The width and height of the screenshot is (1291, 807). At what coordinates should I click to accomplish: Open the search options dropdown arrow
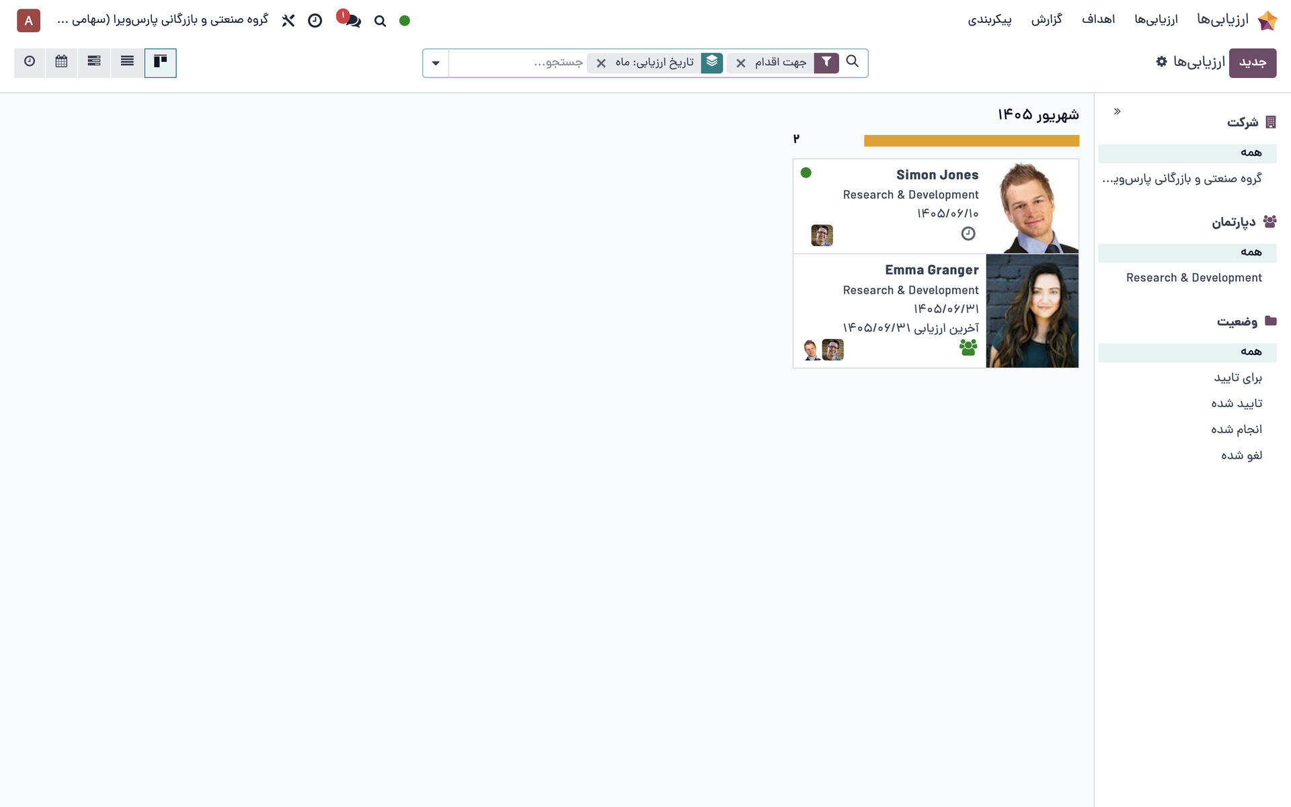[x=436, y=63]
